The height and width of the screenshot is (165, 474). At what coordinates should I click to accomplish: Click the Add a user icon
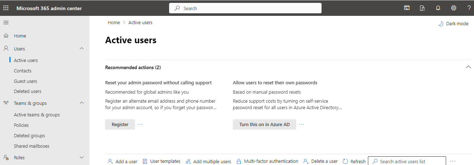pyautogui.click(x=110, y=161)
